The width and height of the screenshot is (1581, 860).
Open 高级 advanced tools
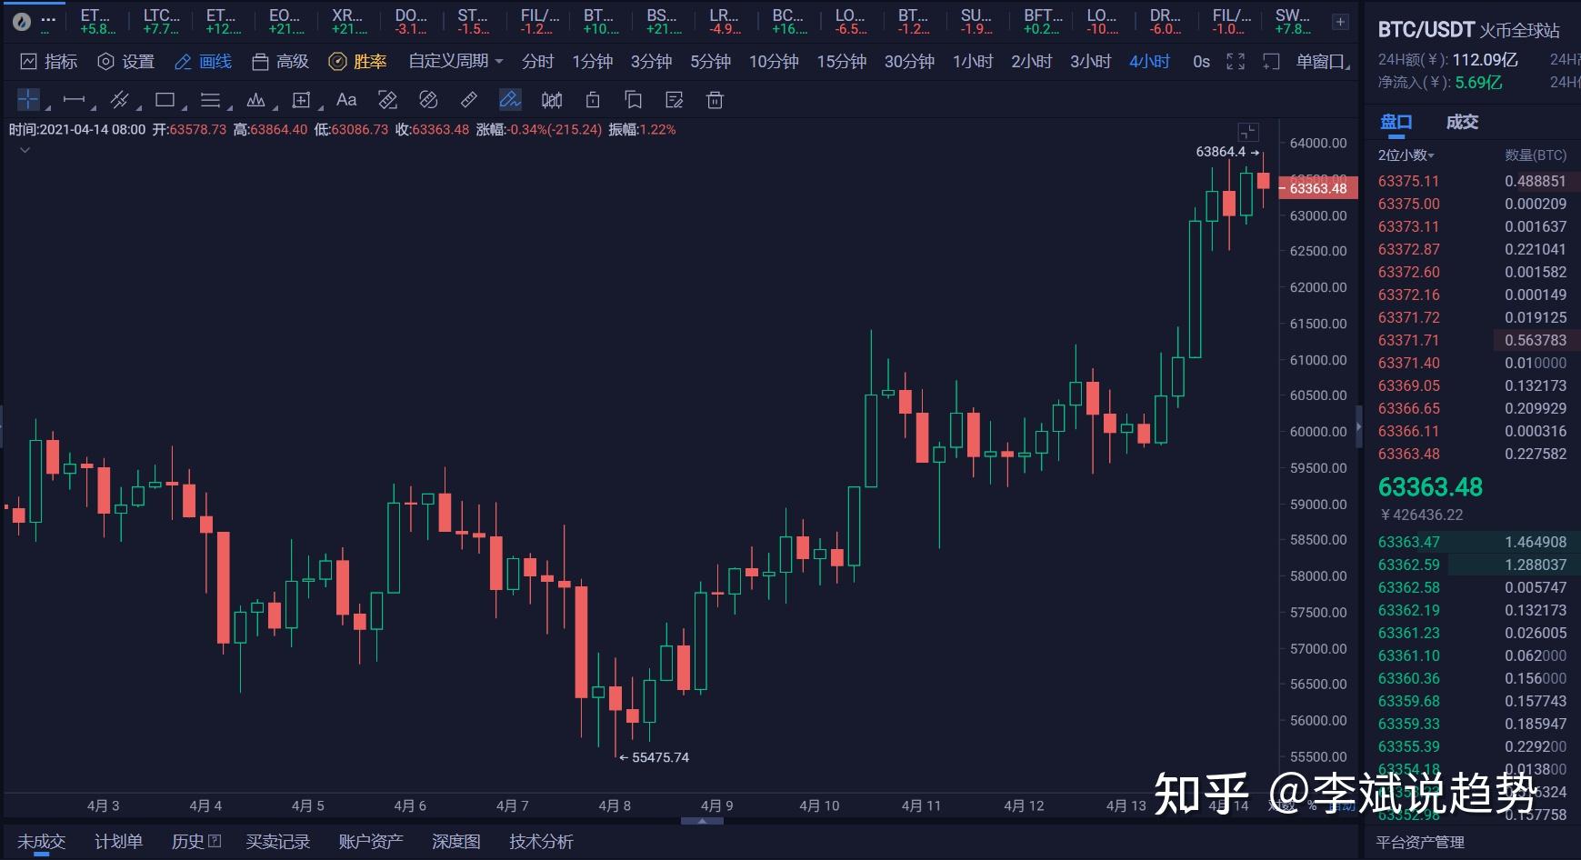point(281,61)
